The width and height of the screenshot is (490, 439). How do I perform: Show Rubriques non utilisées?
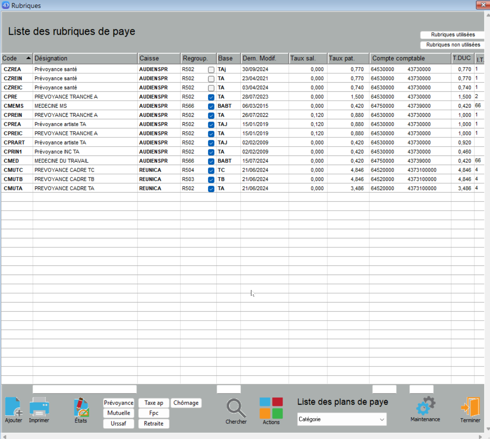tap(453, 45)
